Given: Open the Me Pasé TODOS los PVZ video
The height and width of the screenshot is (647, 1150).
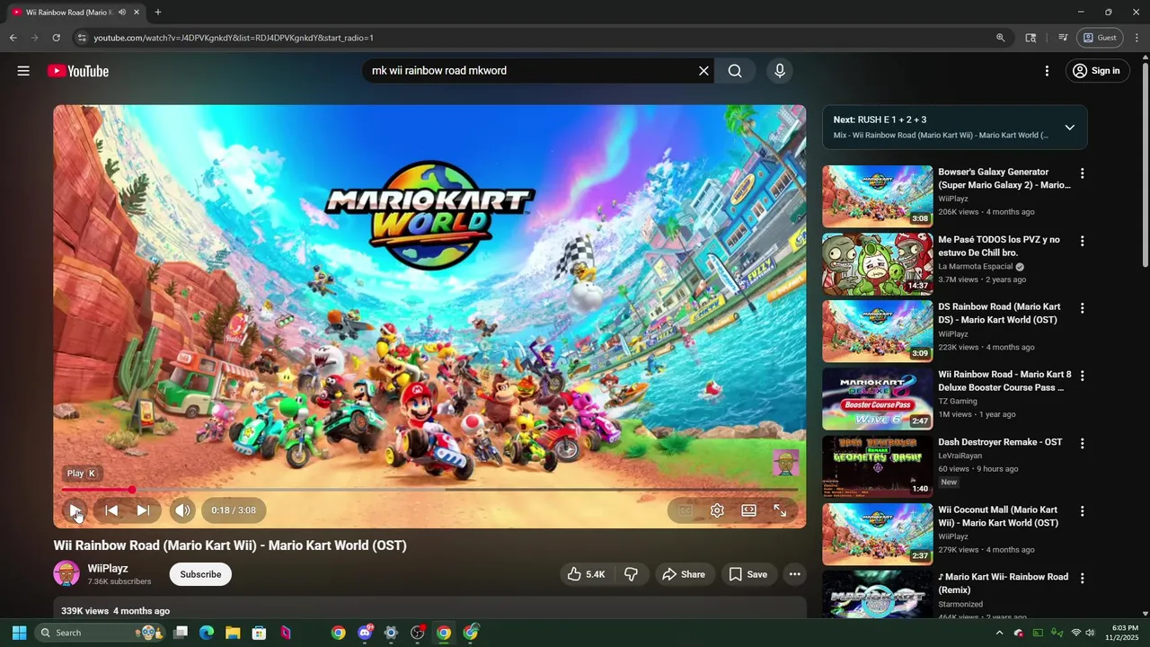Looking at the screenshot, I should click(x=878, y=263).
